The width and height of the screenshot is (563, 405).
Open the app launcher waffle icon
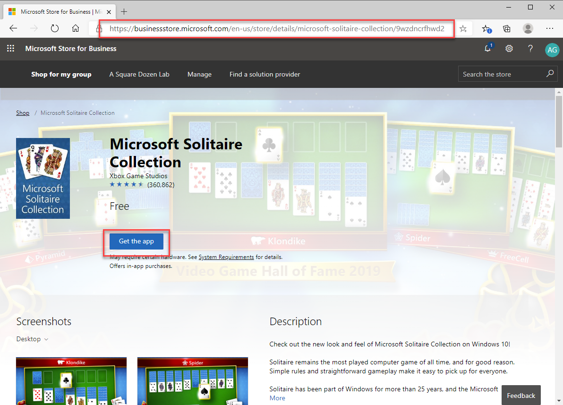pyautogui.click(x=11, y=49)
